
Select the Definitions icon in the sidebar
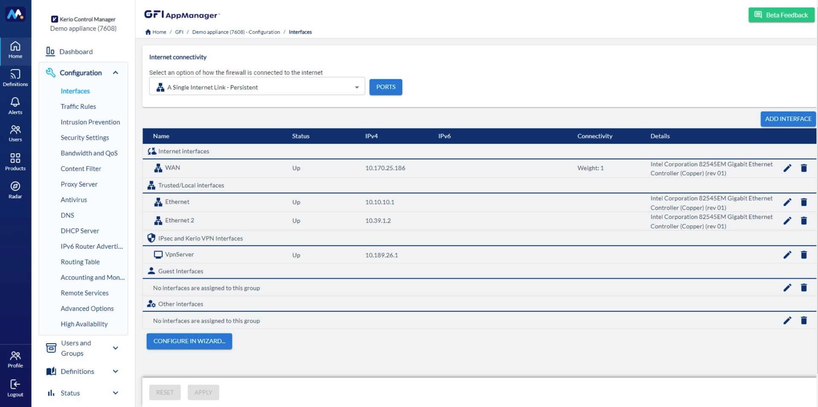[15, 77]
